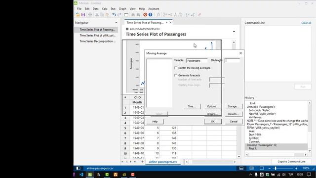316x178 pixels.
Task: Click the Copy toolbar icon
Action: [x=102, y=15]
